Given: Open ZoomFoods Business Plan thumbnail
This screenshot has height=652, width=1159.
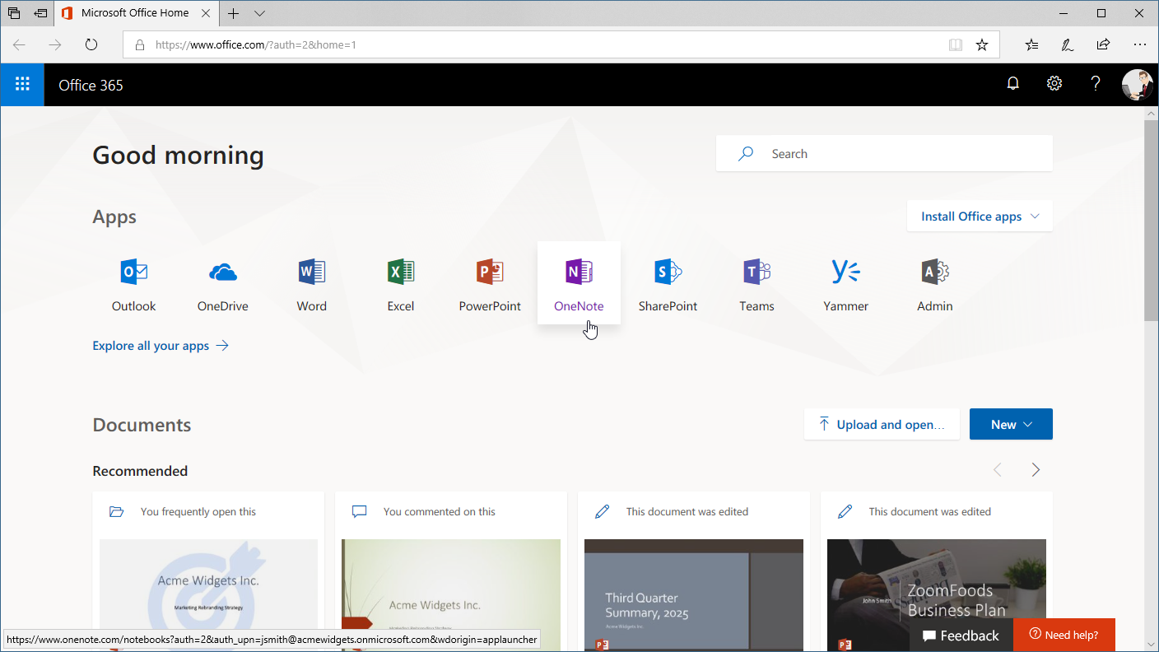Looking at the screenshot, I should click(937, 595).
